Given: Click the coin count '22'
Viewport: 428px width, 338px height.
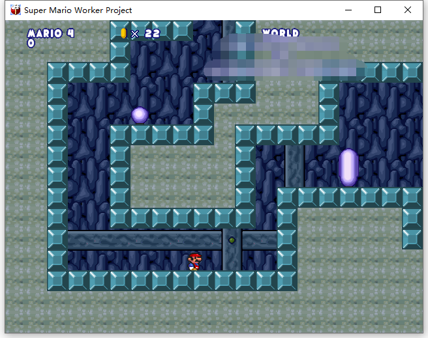Looking at the screenshot, I should [x=152, y=33].
